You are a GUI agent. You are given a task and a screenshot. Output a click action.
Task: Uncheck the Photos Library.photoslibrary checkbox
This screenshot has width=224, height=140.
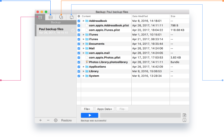(x=79, y=62)
